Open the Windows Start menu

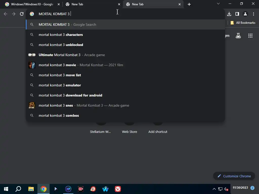click(x=6, y=189)
